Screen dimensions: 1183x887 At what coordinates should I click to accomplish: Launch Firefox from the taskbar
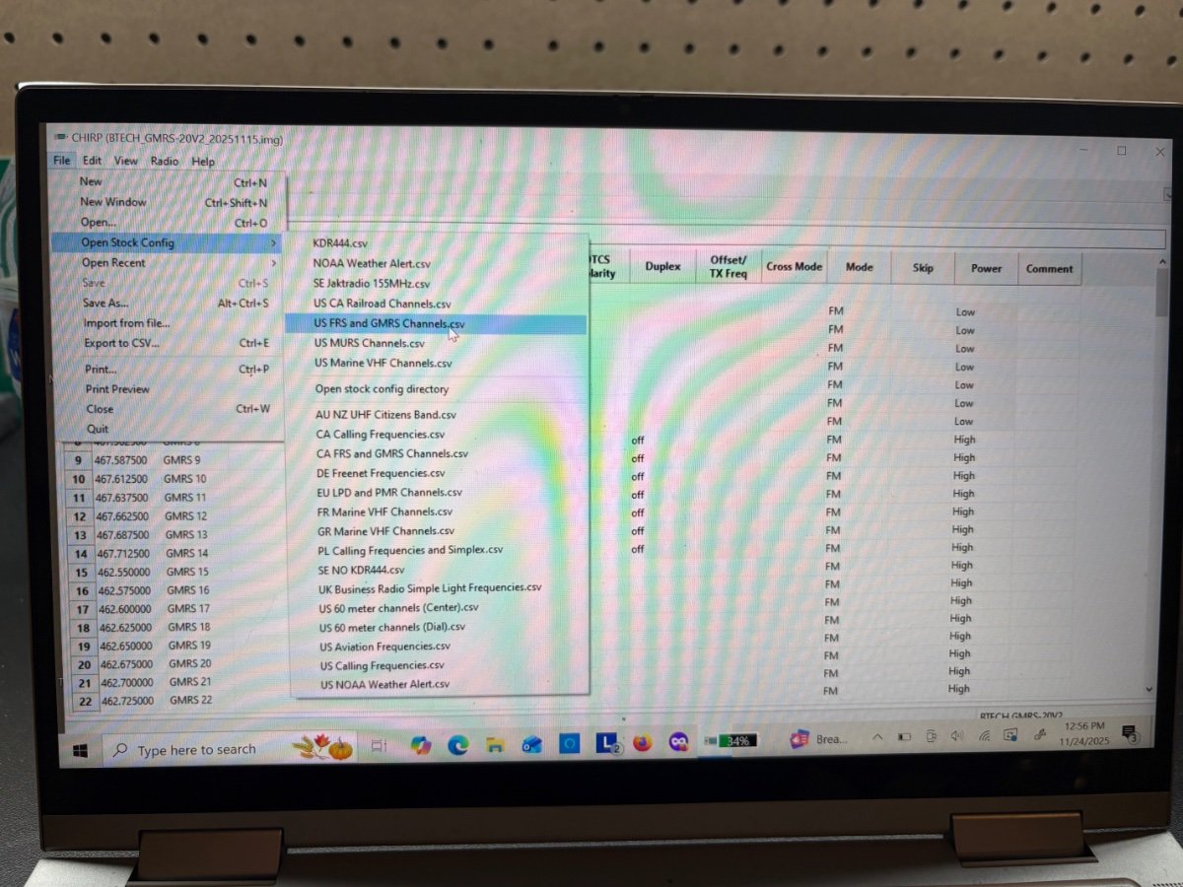pos(643,742)
